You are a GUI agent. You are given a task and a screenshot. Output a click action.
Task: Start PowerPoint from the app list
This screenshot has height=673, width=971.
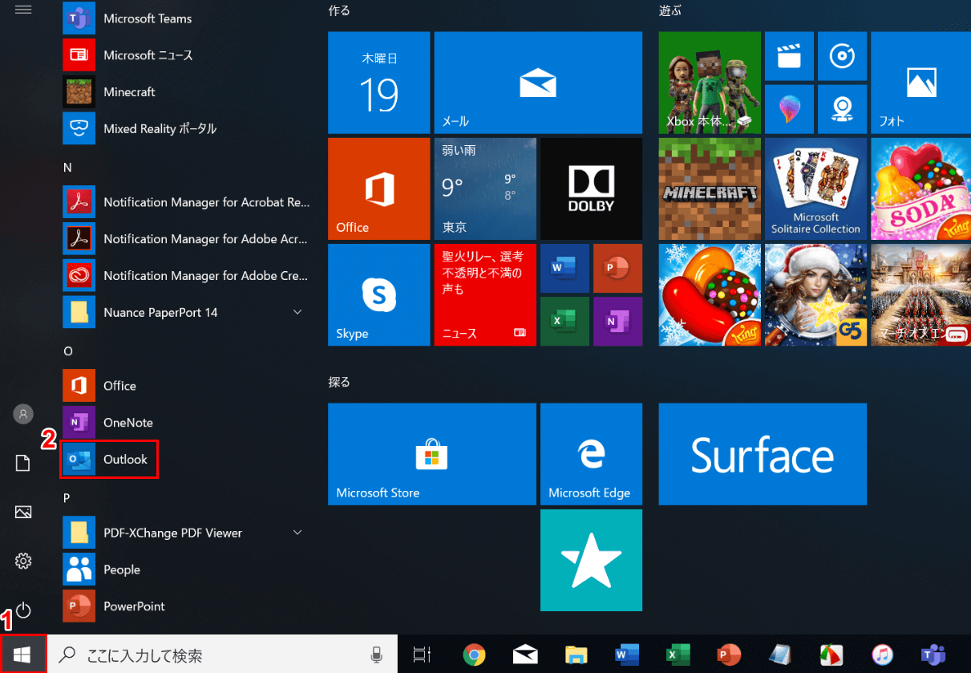[115, 606]
